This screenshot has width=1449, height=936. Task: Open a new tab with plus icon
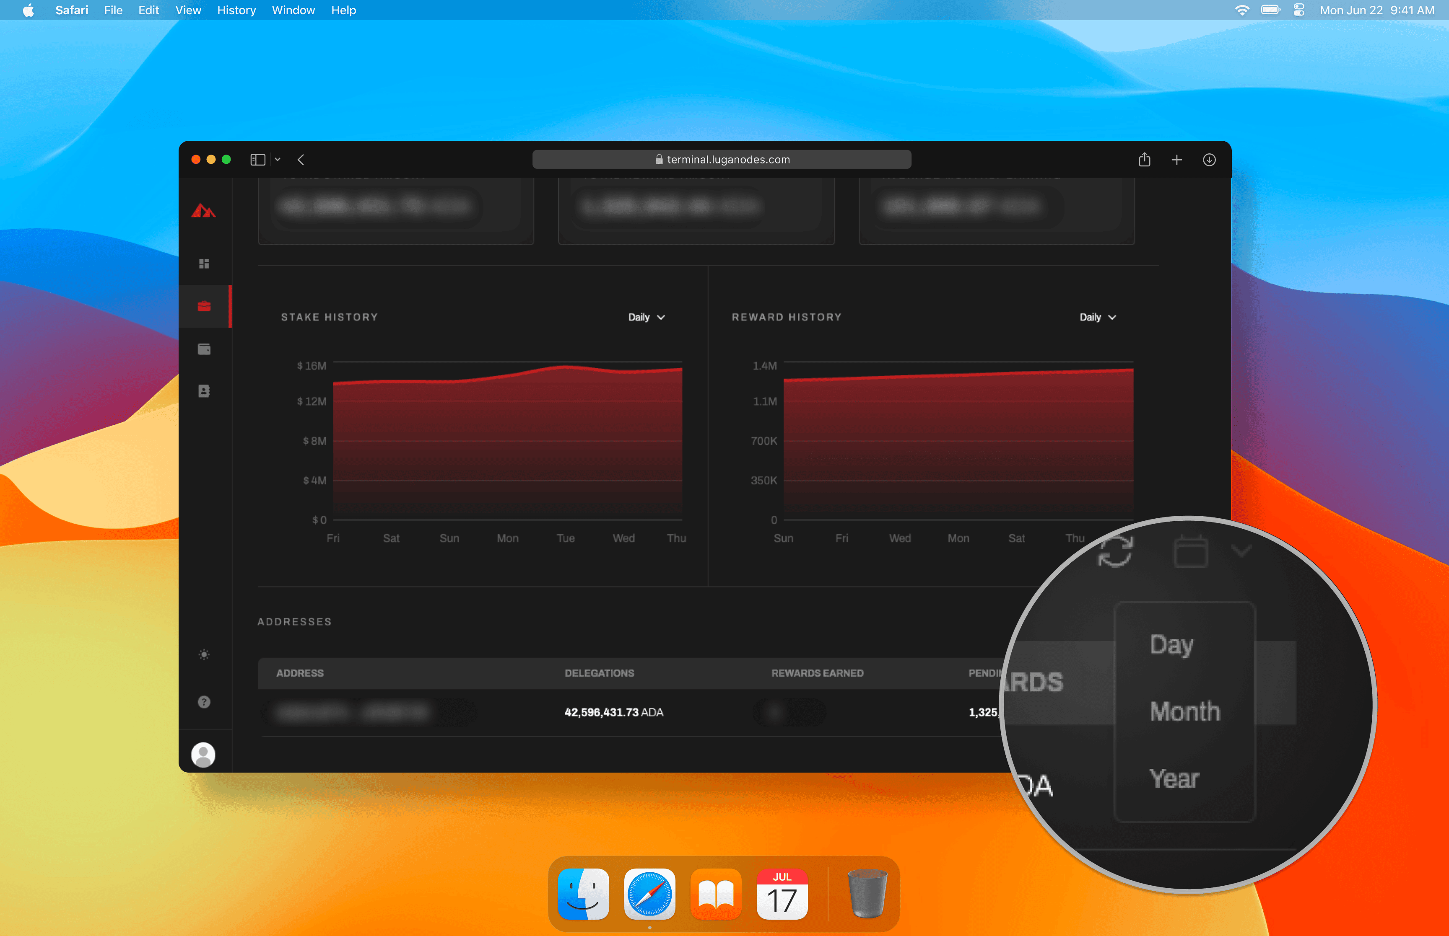point(1176,159)
